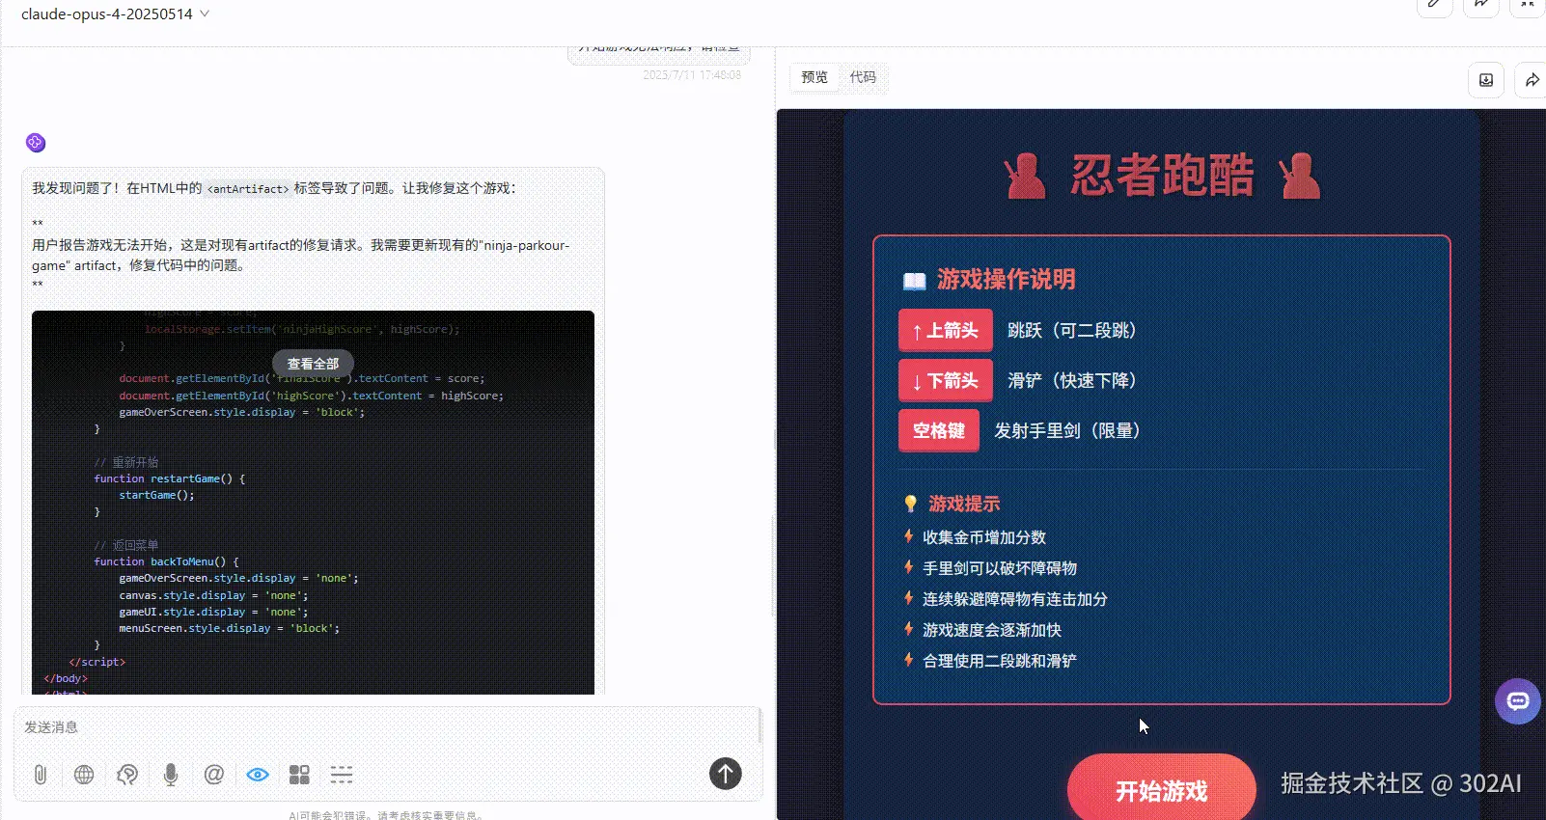The width and height of the screenshot is (1546, 820).
Task: Click the ↓下箭头 key badge
Action: tap(946, 380)
